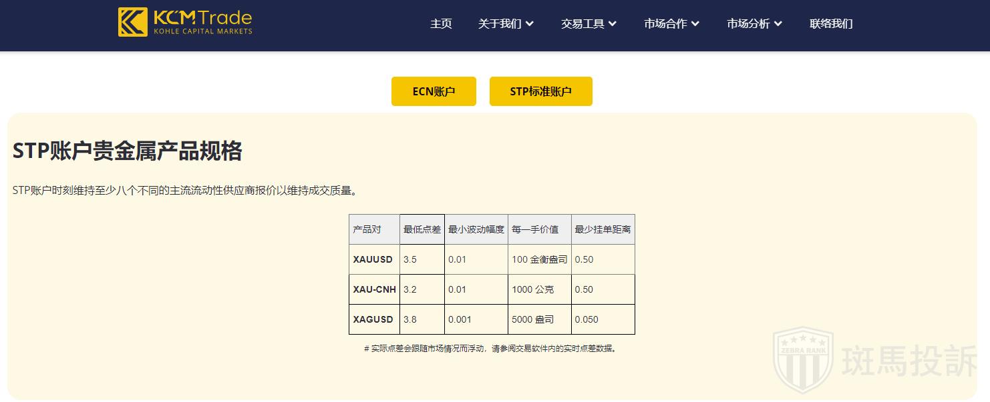Image resolution: width=990 pixels, height=402 pixels.
Task: Click the 最小波动幅度 column header
Action: pyautogui.click(x=476, y=229)
